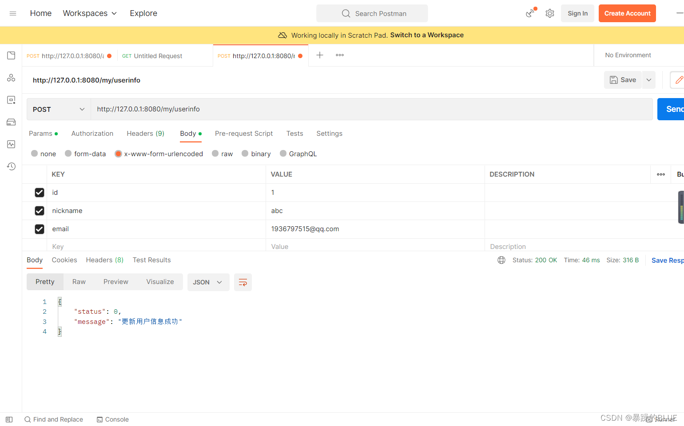
Task: Open the Save options dropdown arrow
Action: [x=649, y=80]
